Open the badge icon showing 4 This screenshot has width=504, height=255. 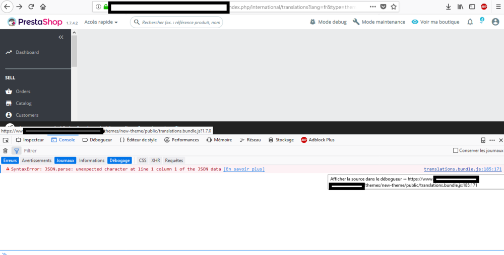482,21
